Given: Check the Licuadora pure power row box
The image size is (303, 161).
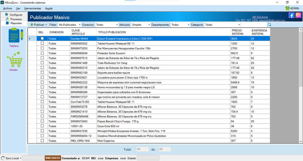Looking at the screenshot, I should (x=42, y=78).
